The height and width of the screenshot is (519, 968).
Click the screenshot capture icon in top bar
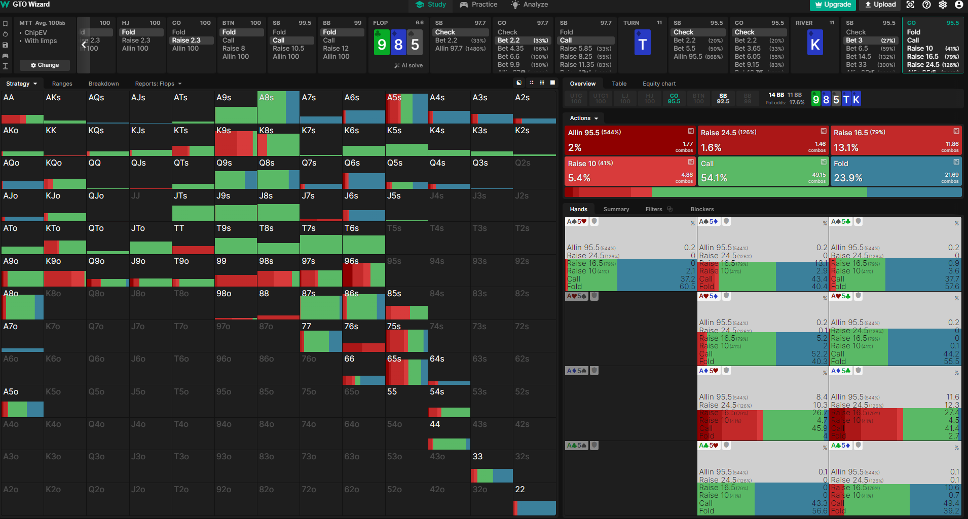click(x=910, y=5)
